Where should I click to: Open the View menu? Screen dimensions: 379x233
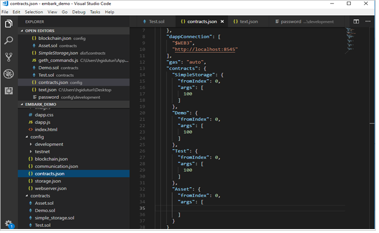[53, 12]
